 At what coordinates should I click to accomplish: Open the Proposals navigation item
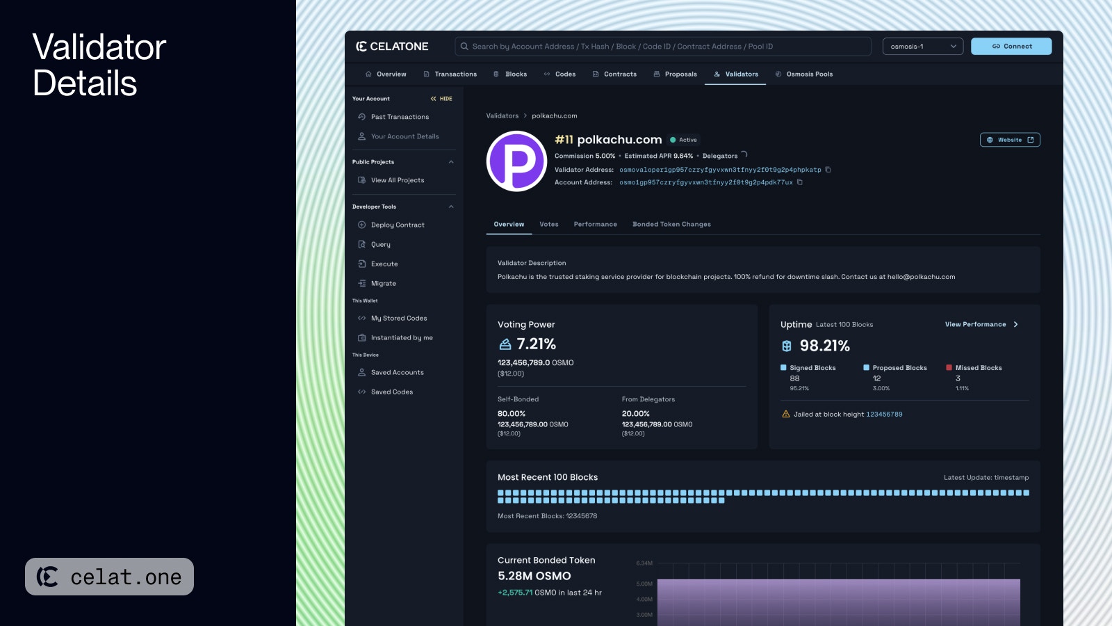(675, 74)
